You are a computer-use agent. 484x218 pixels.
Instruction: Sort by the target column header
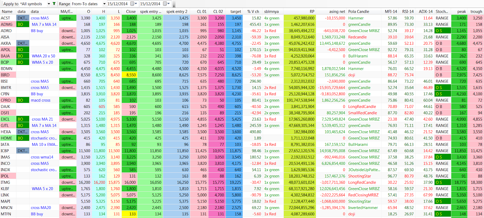click(234, 11)
